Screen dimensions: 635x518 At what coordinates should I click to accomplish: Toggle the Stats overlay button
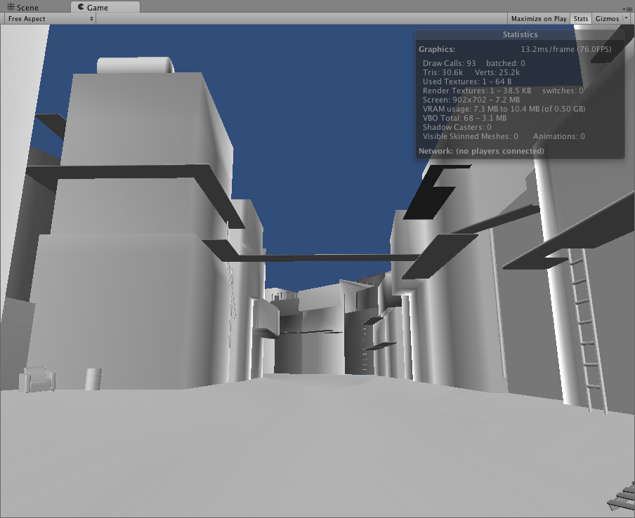point(581,19)
